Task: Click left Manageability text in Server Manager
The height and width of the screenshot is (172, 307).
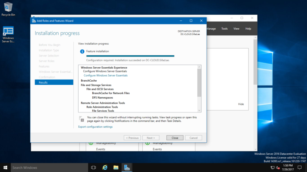Action: [x=106, y=143]
